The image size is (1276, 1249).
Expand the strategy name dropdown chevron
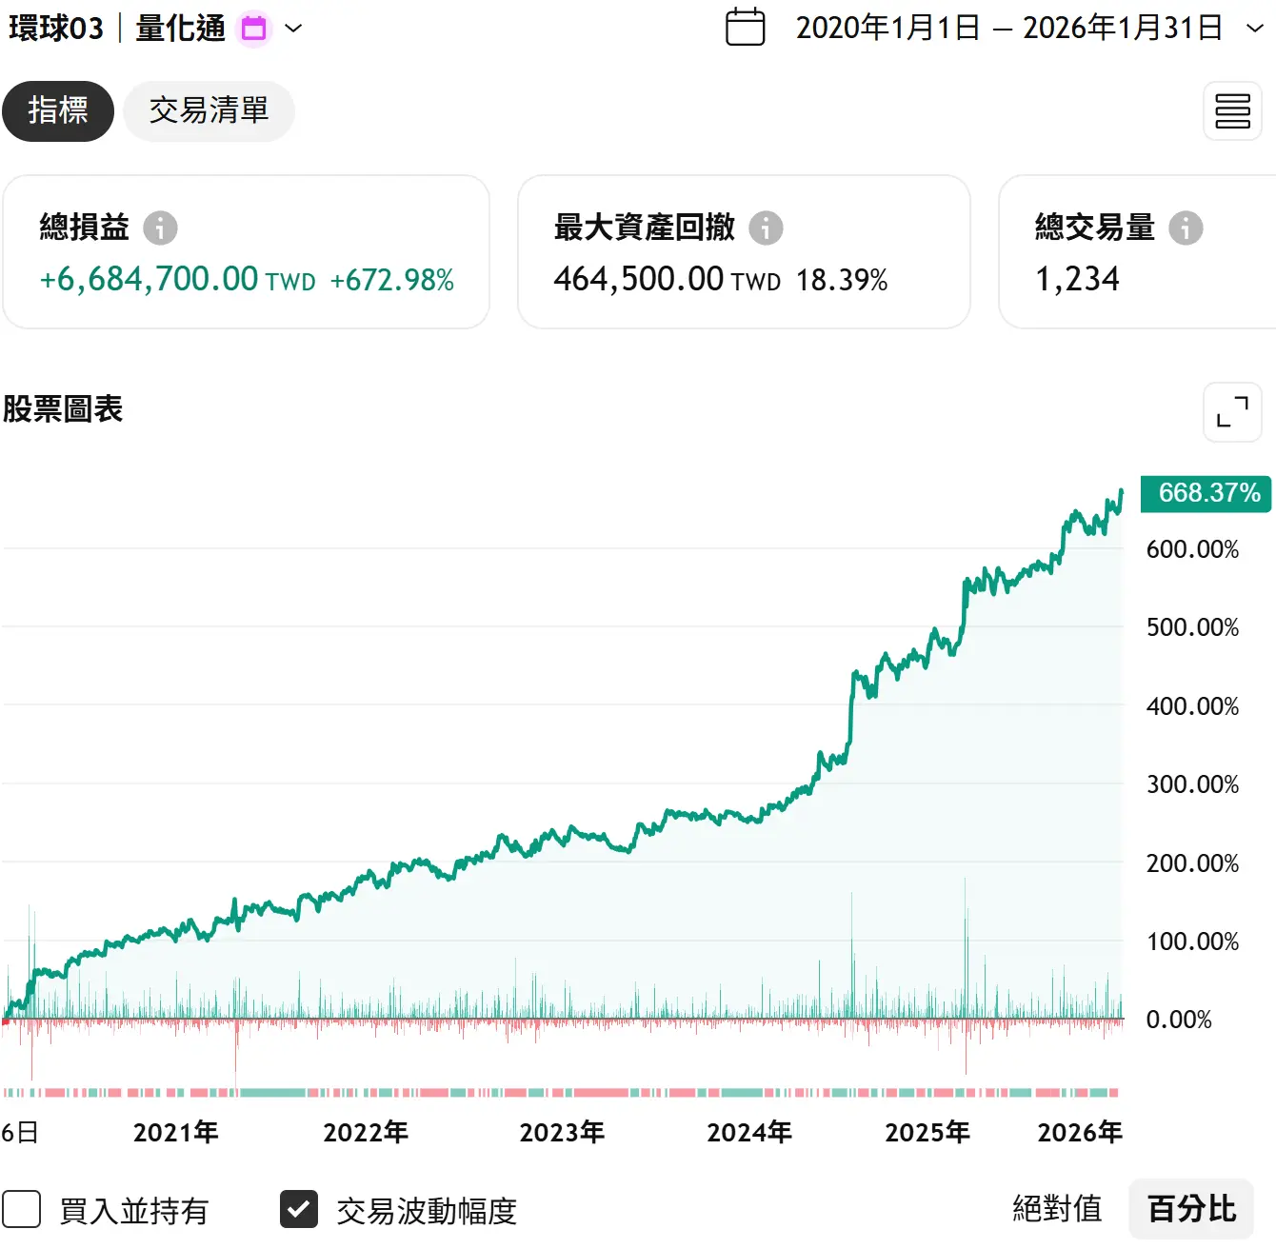293,29
